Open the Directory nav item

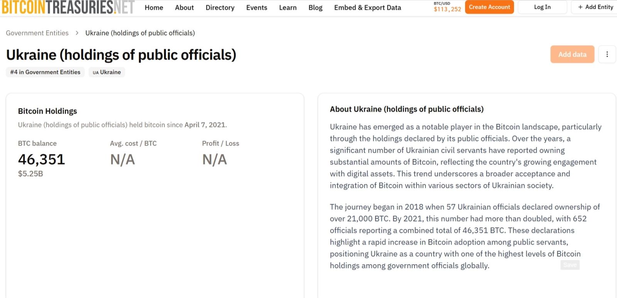click(x=220, y=8)
